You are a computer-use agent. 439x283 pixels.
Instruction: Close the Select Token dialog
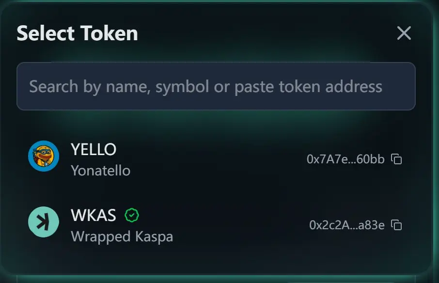click(x=404, y=33)
